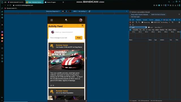
Task: Switch to the Console tab
Action: pos(145,20)
